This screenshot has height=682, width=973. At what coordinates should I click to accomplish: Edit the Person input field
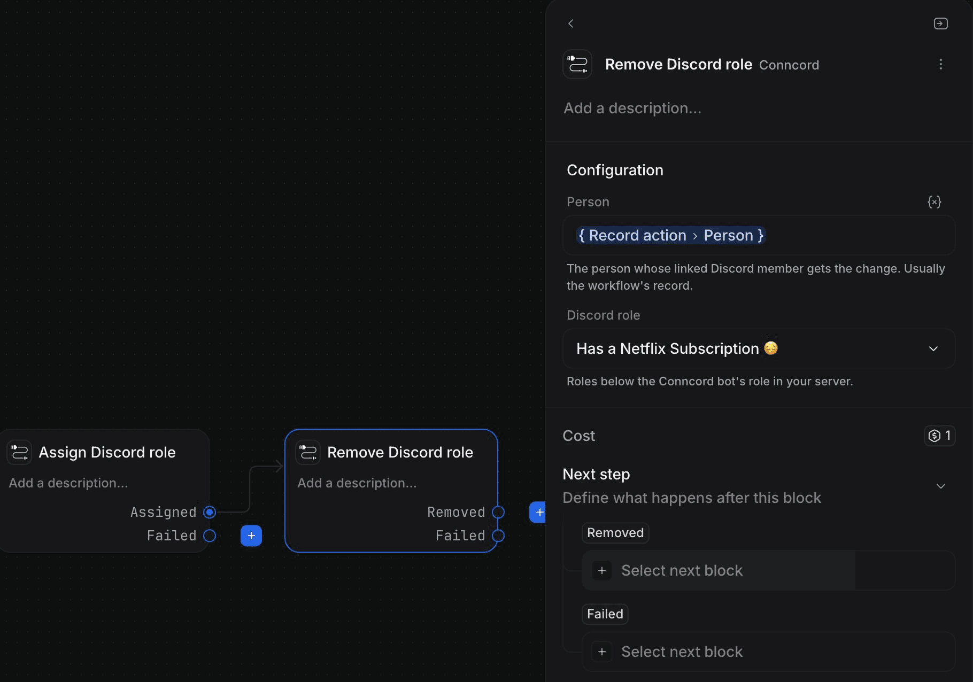click(759, 235)
